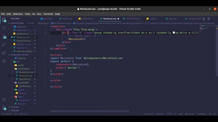Click the activity bar icon below Extensions

click(x=4, y=61)
